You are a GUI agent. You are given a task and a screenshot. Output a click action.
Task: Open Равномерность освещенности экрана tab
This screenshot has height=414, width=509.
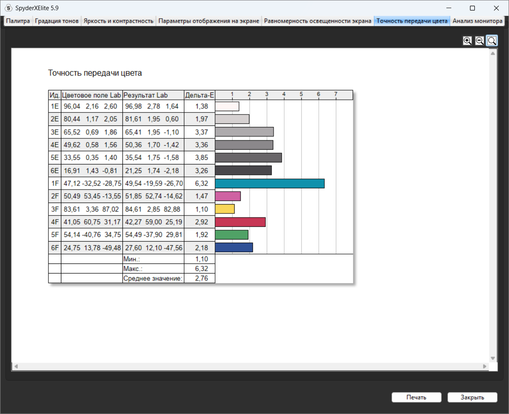pyautogui.click(x=318, y=21)
